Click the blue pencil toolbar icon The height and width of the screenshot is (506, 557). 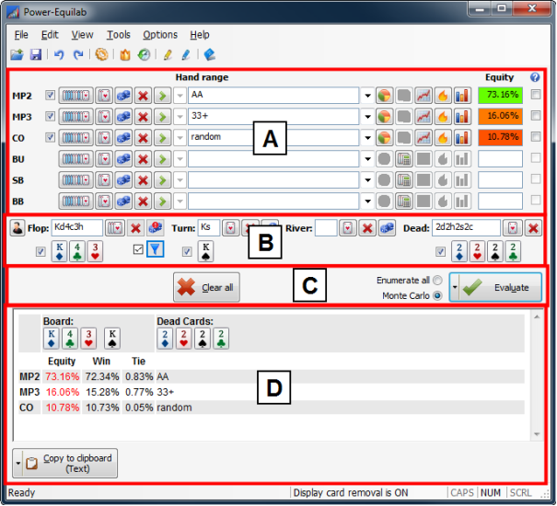point(185,54)
